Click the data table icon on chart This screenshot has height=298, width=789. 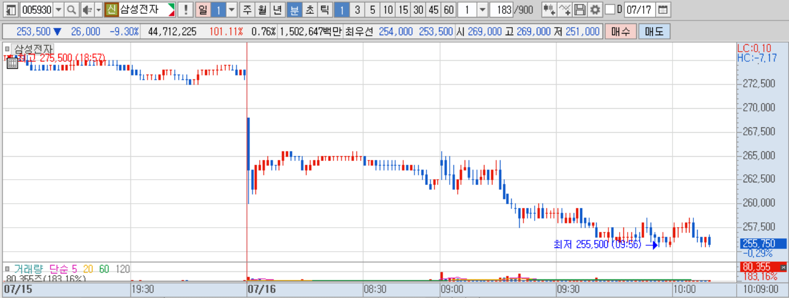pyautogui.click(x=12, y=63)
